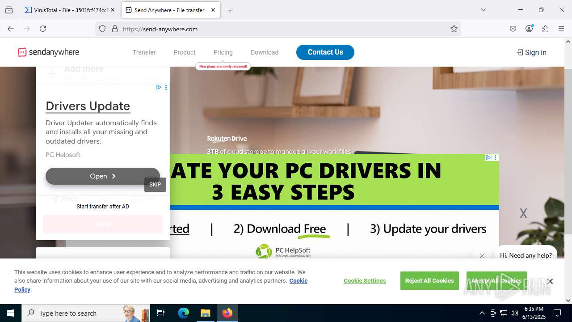Open AdChoices icon on small ad
The image size is (572, 322).
159,87
